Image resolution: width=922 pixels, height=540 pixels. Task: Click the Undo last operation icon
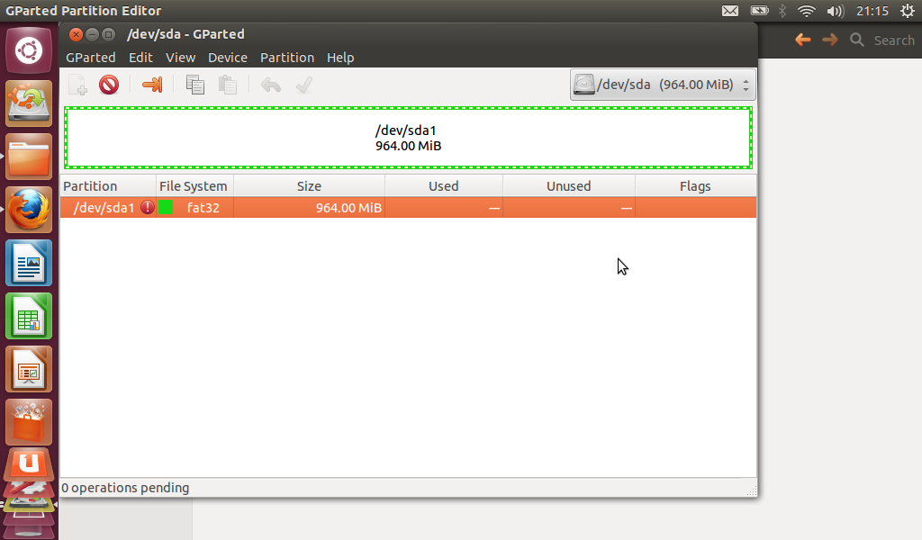271,85
